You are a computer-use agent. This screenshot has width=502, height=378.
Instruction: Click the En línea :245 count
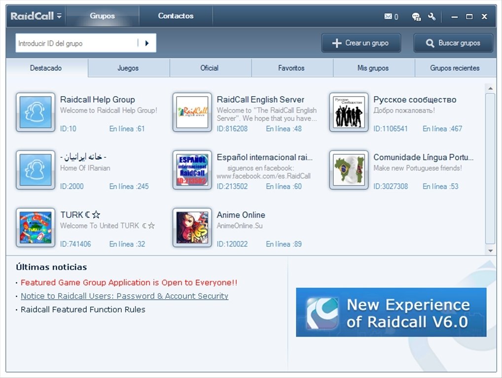[129, 186]
